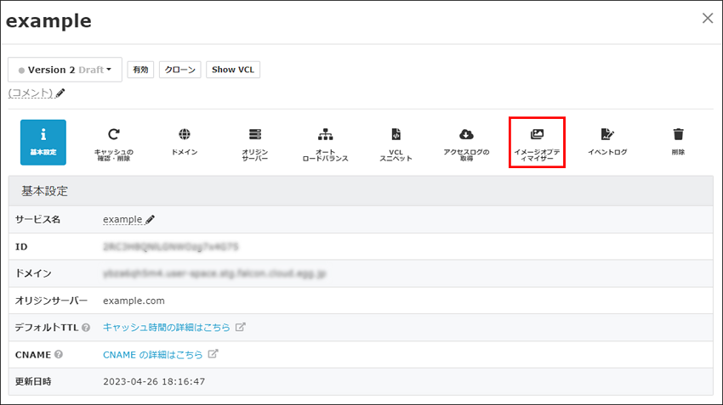Edit the コメント with pencil icon

click(60, 93)
